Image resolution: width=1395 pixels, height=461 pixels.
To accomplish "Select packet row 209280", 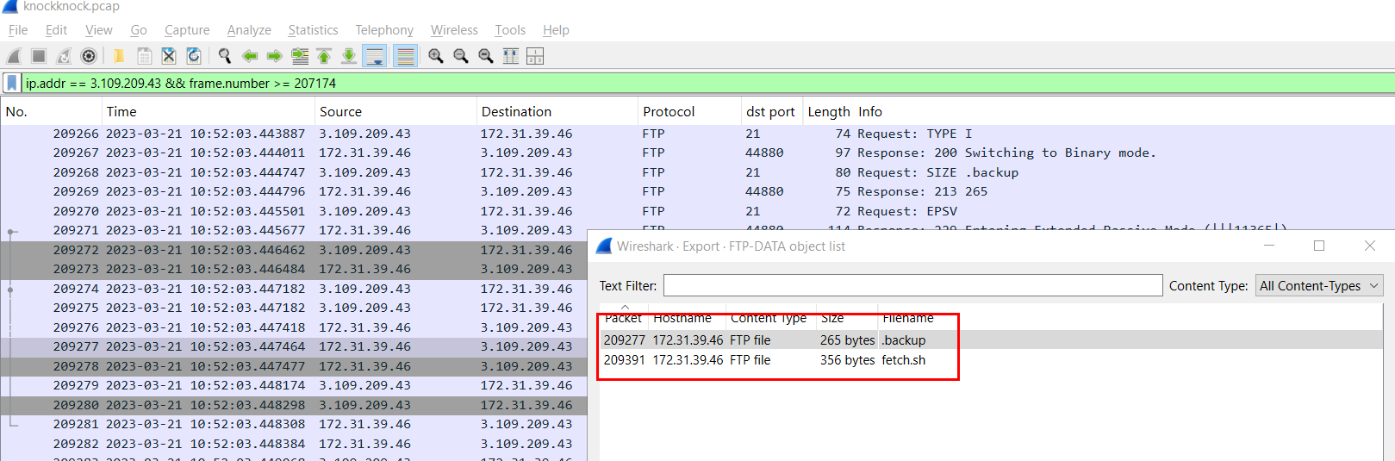I will point(294,405).
